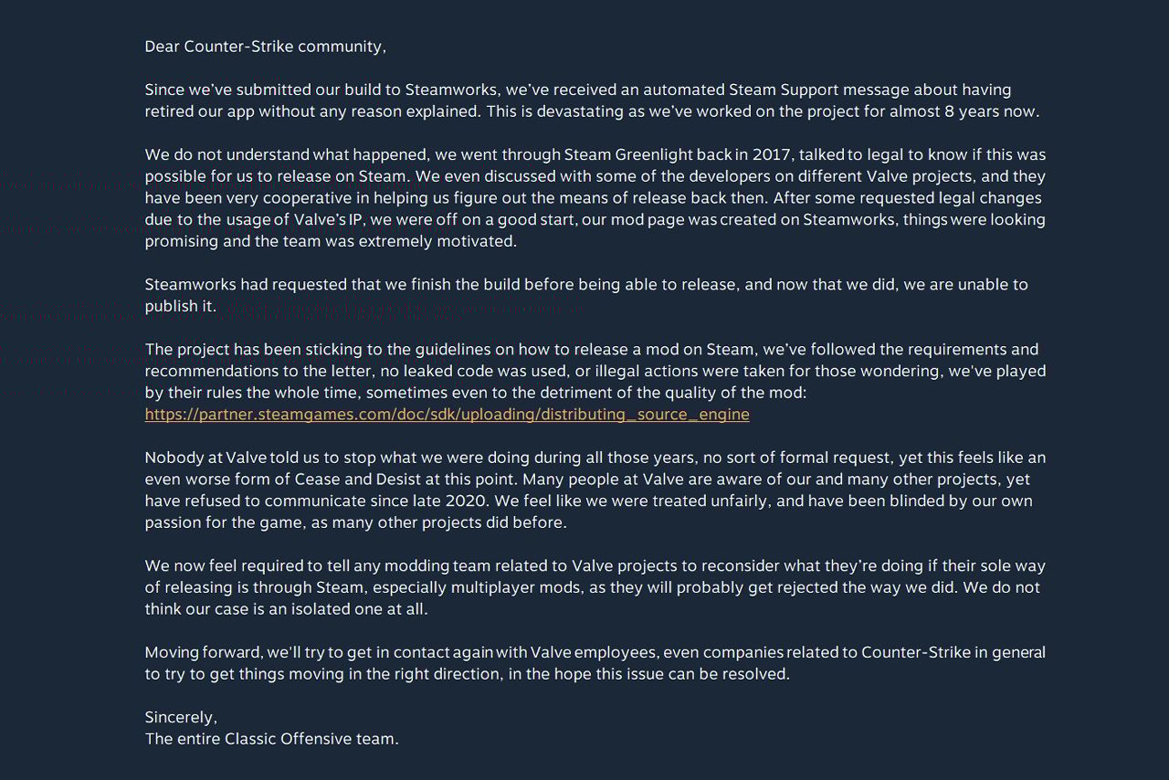Click the paragraph starting 'We now feel required to tell'
Screen dimensions: 1169x780
[595, 587]
